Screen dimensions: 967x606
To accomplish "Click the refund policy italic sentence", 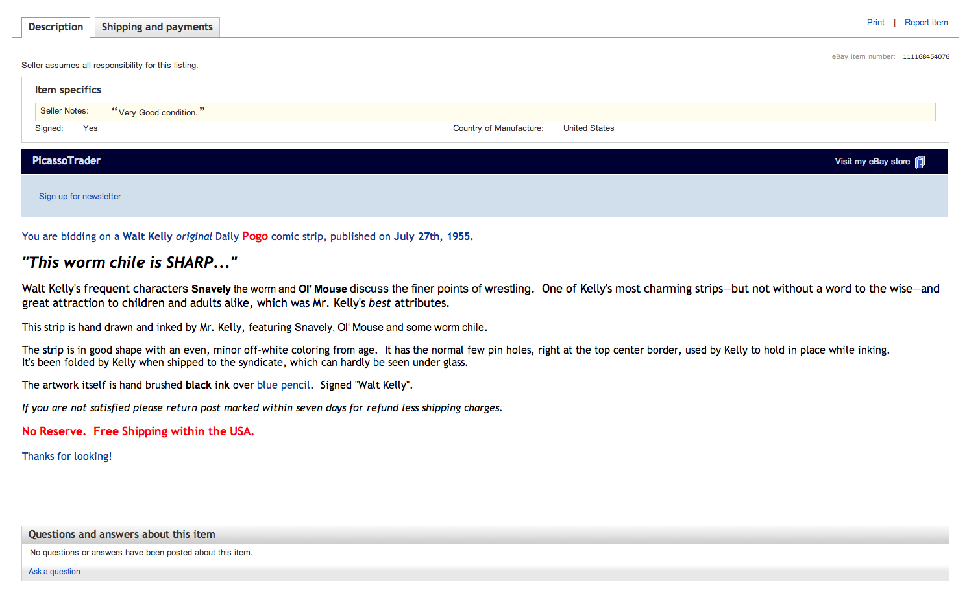I will (262, 408).
